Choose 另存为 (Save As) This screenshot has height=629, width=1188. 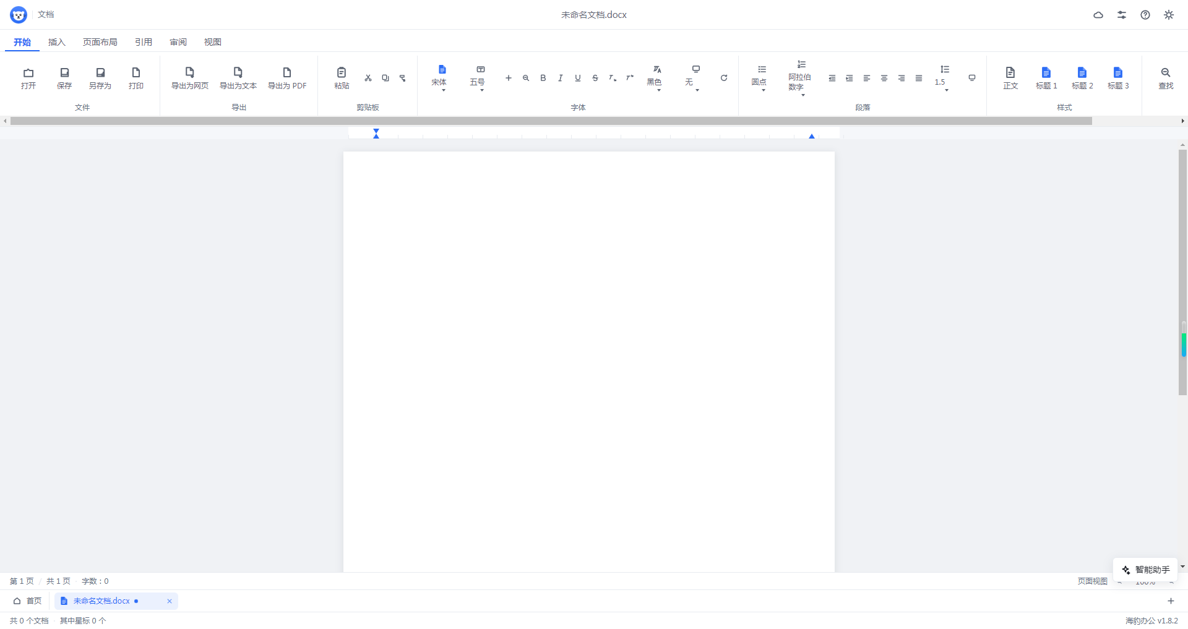pos(100,79)
